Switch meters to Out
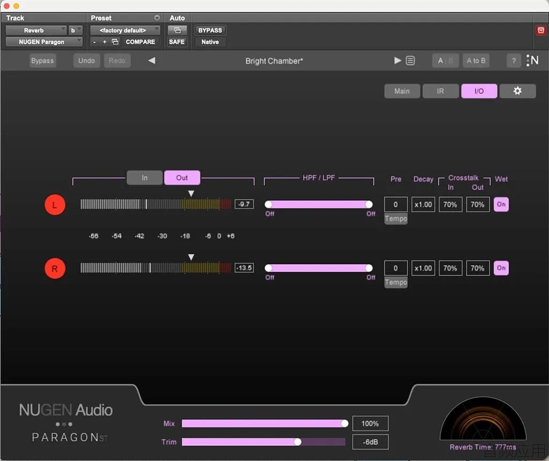The height and width of the screenshot is (461, 549). point(182,178)
